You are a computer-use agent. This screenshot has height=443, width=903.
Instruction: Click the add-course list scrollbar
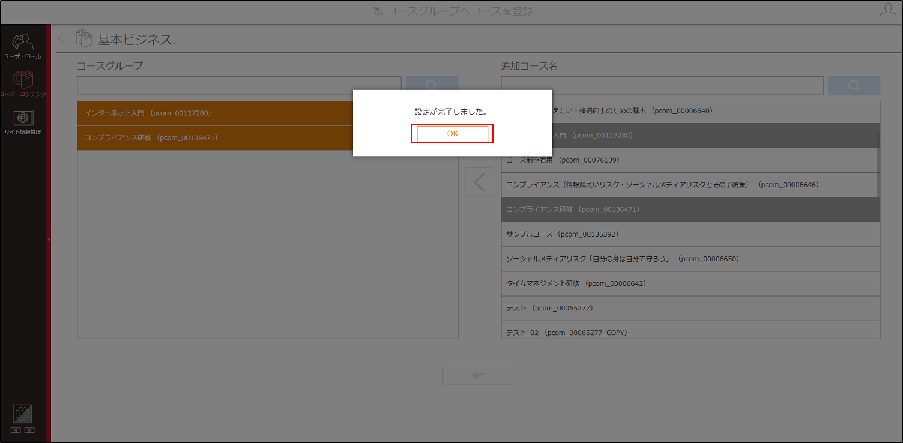click(878, 165)
